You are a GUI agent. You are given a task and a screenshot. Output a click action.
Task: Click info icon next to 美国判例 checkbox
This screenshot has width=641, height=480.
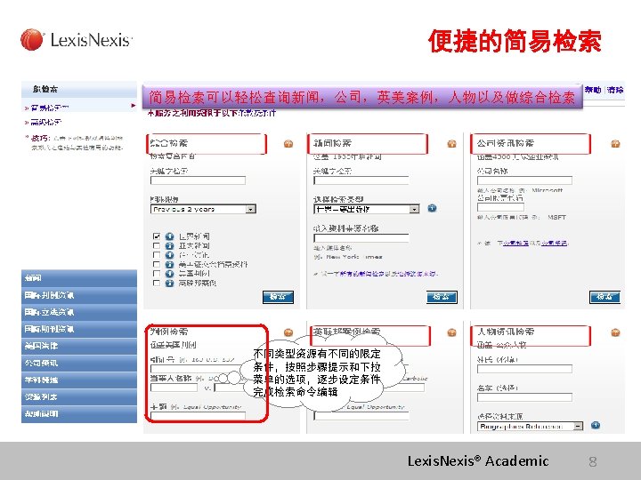pos(170,274)
